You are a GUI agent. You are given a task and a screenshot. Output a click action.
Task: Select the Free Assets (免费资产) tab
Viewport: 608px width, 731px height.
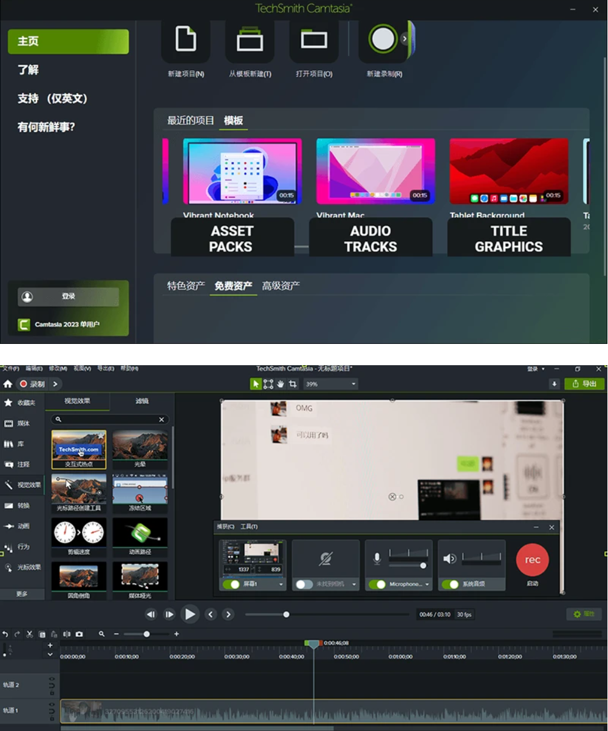click(233, 286)
